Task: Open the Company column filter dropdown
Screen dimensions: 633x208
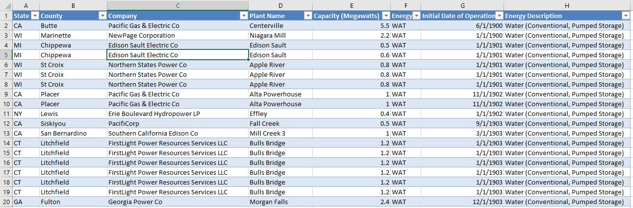Action: tap(244, 16)
